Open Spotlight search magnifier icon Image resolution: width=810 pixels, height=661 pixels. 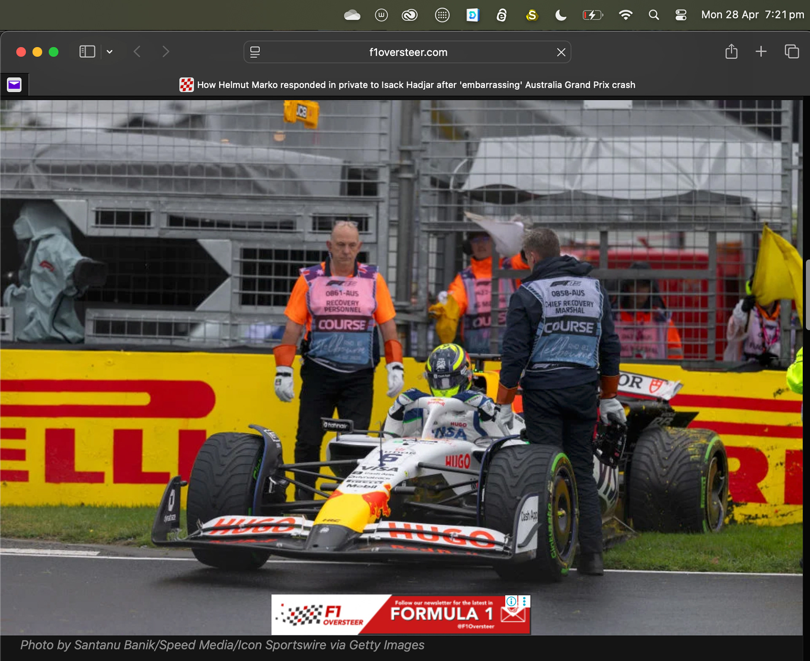click(x=653, y=16)
